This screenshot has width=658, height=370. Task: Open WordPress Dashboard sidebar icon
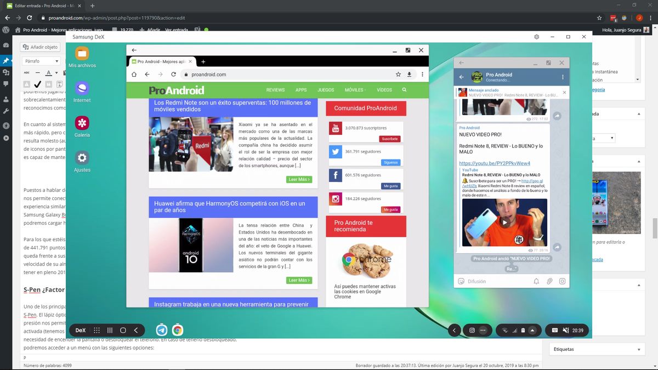click(x=5, y=45)
